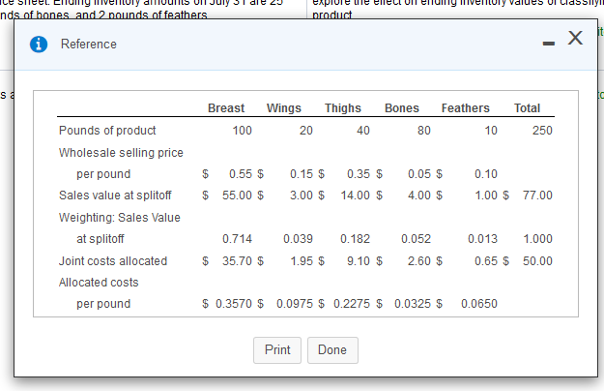Click the Wholesale selling price label
Screen dimensions: 604x391
(x=121, y=153)
